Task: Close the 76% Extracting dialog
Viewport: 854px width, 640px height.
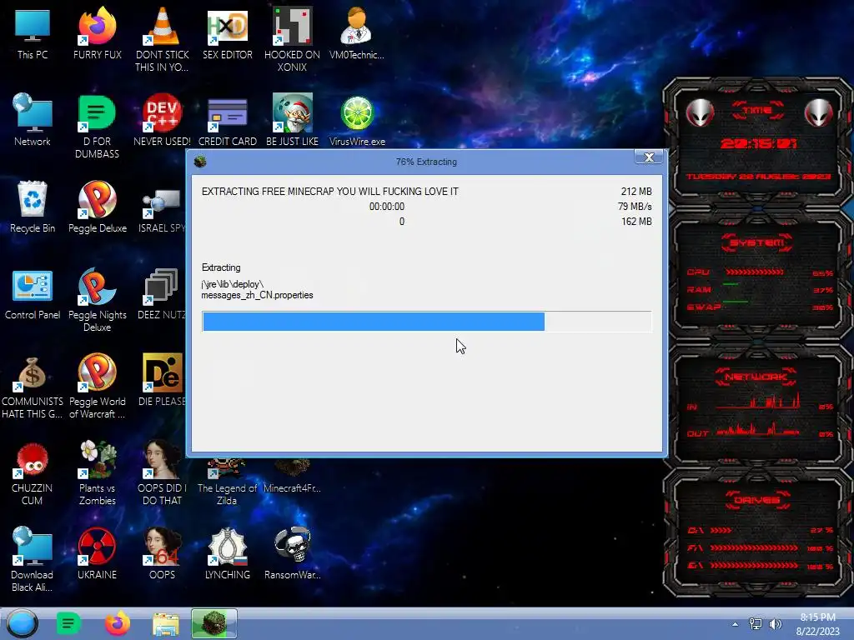Action: pos(649,157)
